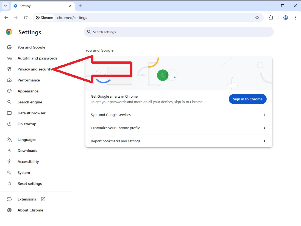Click the 'Get Google smarts in Chrome' text
The width and height of the screenshot is (301, 226).
(114, 97)
